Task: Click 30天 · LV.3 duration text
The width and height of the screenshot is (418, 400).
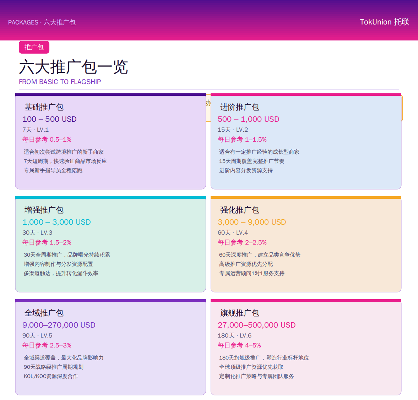Action: 37,232
